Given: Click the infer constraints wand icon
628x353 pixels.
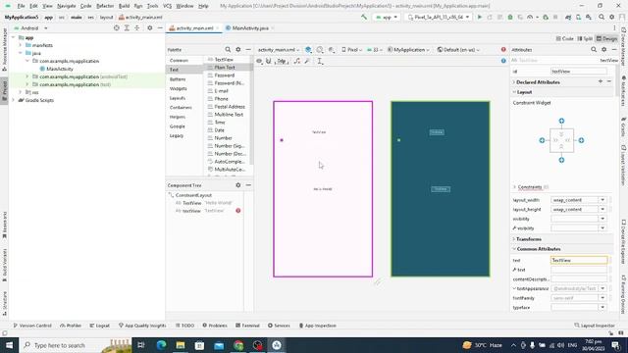Looking at the screenshot, I should 307,61.
